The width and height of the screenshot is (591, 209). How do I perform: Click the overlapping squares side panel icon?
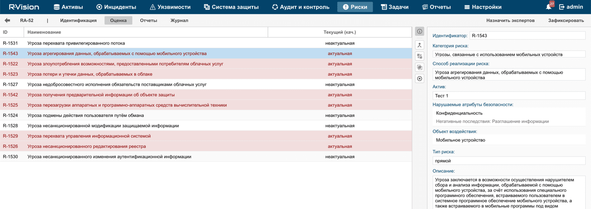pyautogui.click(x=419, y=67)
